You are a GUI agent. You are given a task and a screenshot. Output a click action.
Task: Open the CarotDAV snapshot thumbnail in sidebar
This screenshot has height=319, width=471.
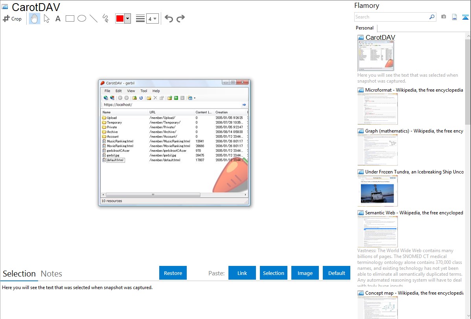coord(376,56)
